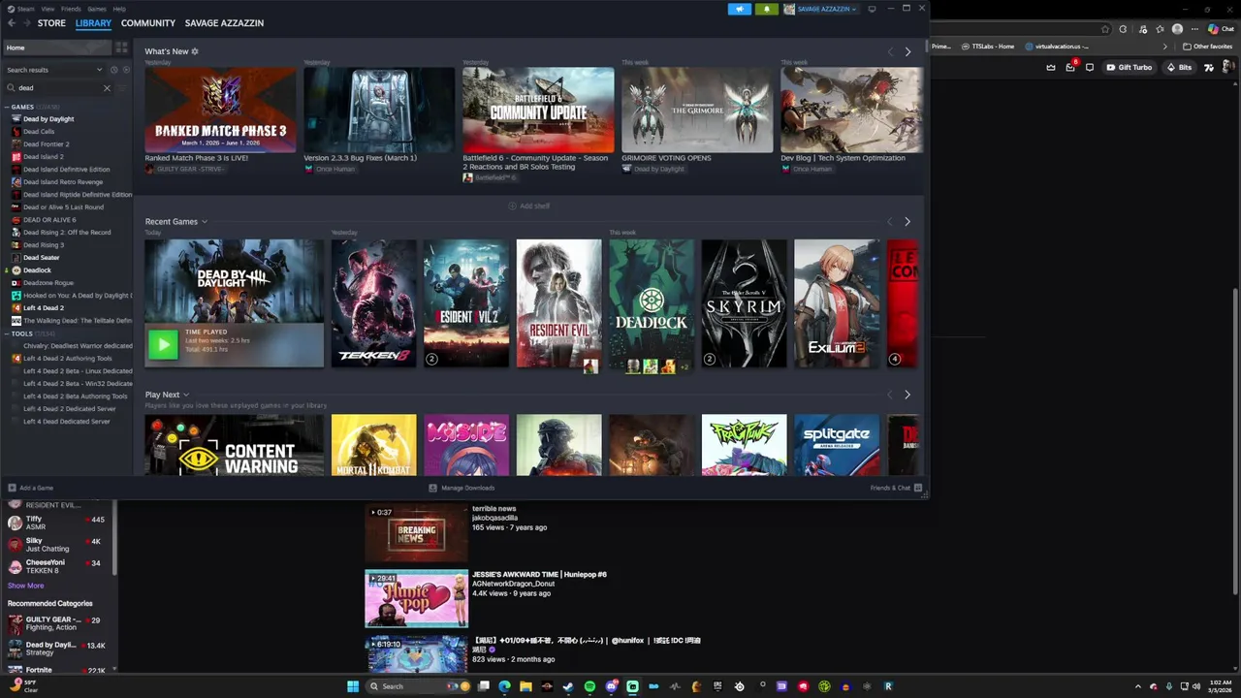
Task: Collapse the GAMES category in library
Action: point(7,107)
